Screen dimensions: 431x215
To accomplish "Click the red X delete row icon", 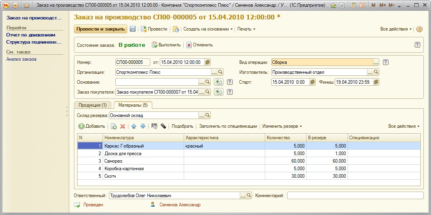I will [x=122, y=126].
